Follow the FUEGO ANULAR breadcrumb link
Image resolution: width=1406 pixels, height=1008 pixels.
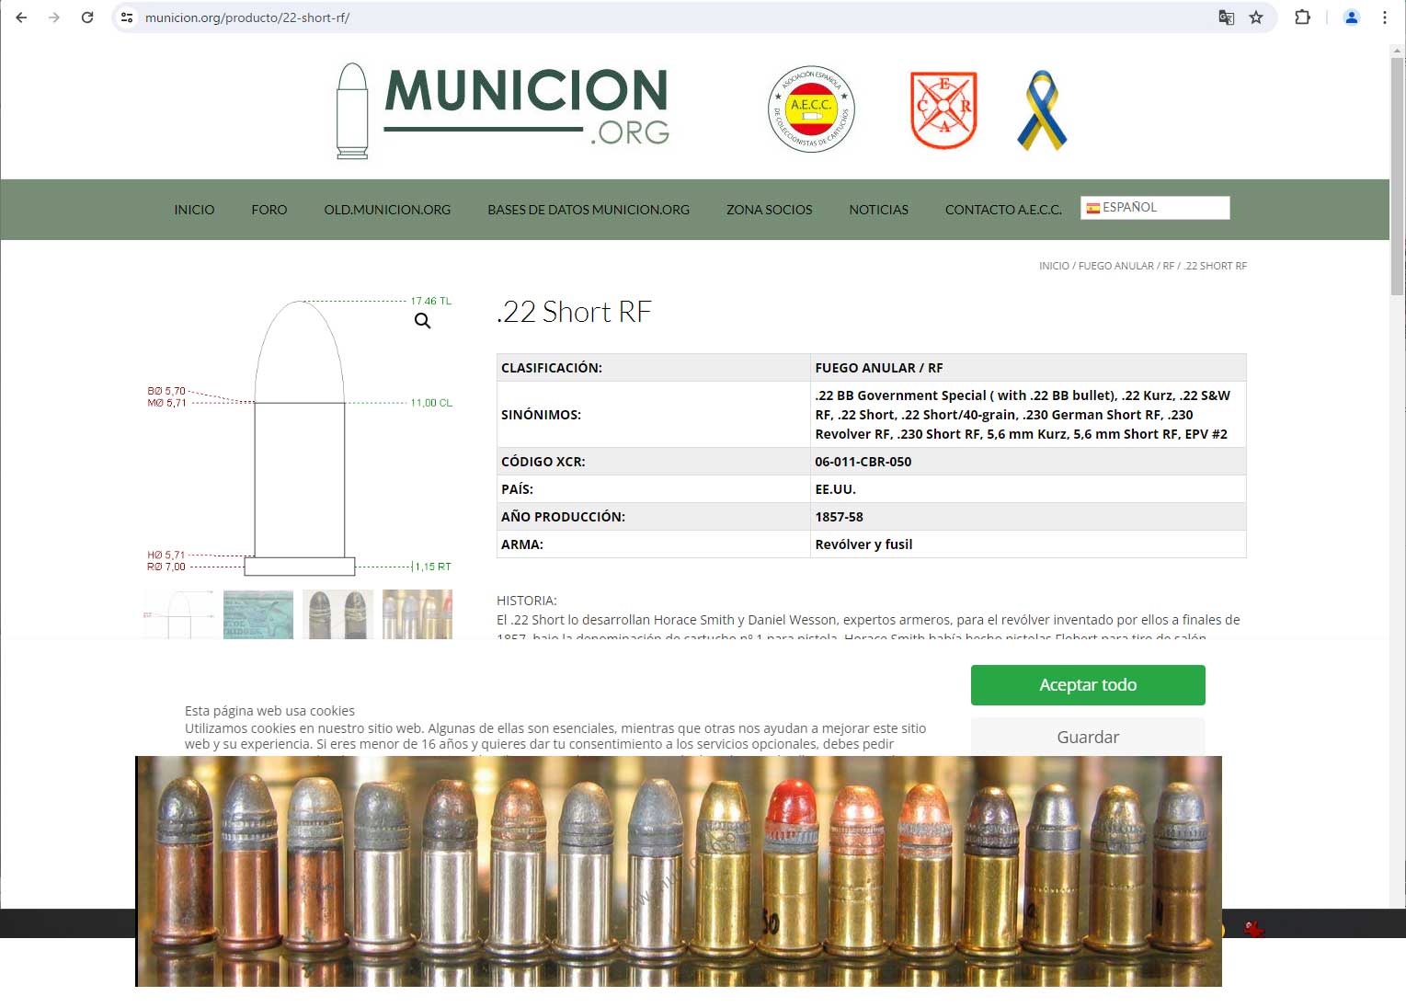[x=1115, y=266]
